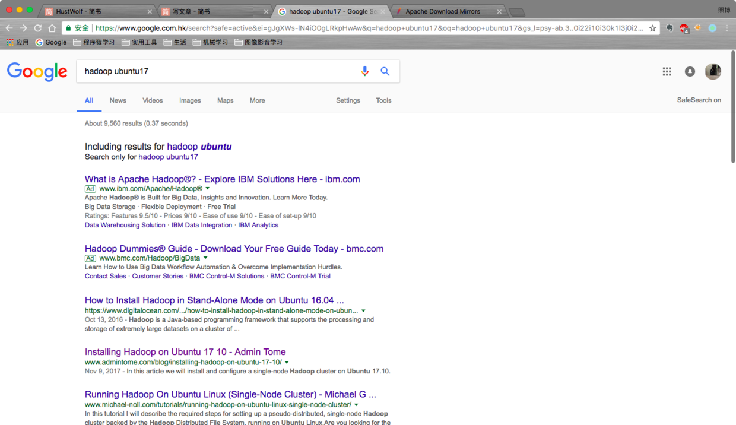Open BMC Control-M Solutions sitelink
The height and width of the screenshot is (425, 736).
click(x=227, y=276)
